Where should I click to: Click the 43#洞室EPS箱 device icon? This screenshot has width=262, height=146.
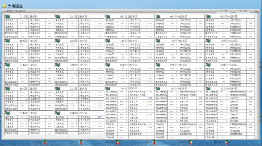coord(58,113)
